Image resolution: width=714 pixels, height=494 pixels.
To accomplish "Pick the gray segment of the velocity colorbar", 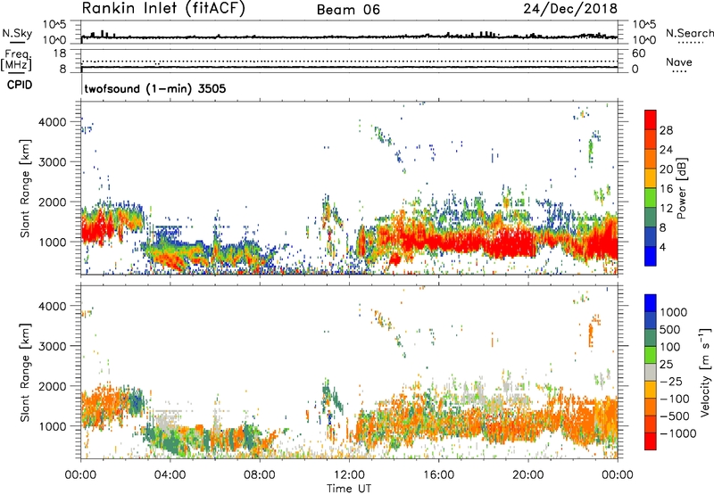I will (x=651, y=372).
